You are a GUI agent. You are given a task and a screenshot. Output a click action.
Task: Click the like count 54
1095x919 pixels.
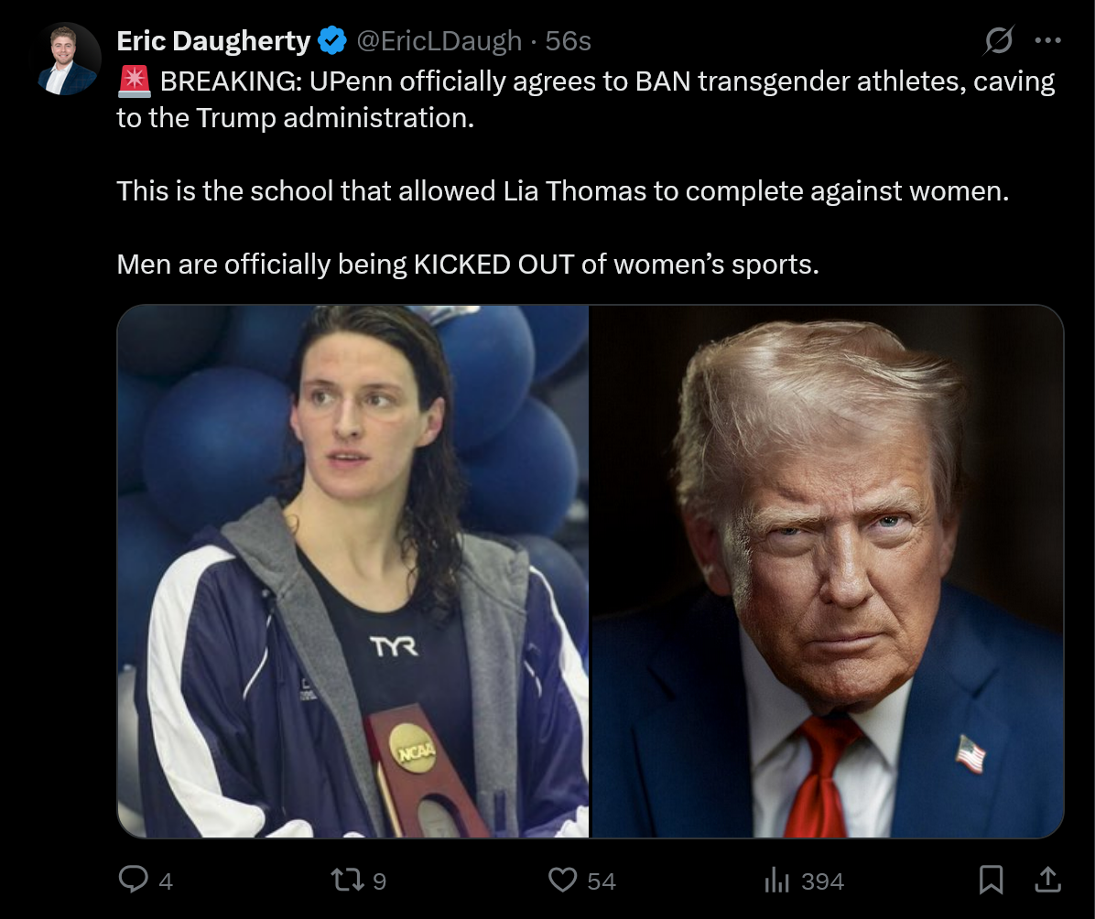coord(602,881)
